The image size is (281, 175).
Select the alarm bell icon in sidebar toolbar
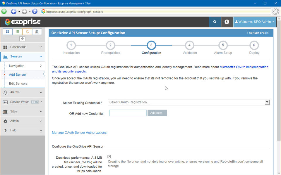27,32
